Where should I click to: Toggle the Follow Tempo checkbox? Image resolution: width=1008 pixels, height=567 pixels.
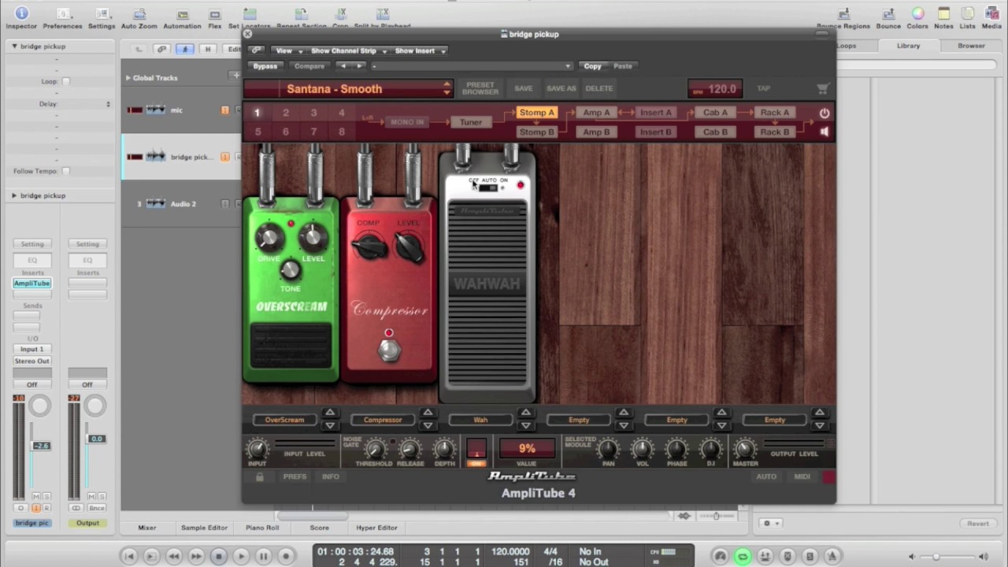pyautogui.click(x=66, y=171)
